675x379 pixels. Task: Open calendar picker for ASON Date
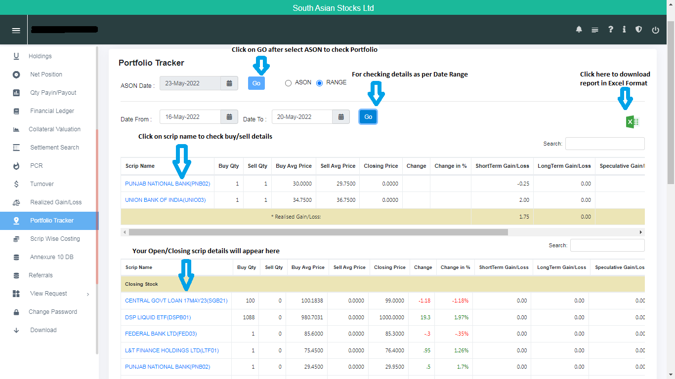[229, 83]
